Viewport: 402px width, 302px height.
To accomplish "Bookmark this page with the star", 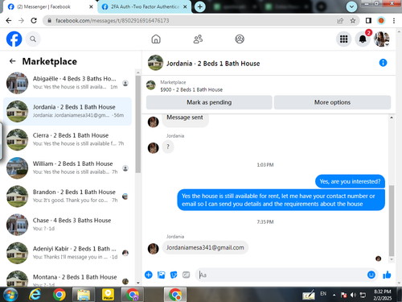I will point(353,21).
